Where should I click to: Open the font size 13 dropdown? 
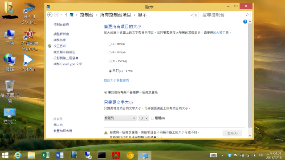[x=143, y=118]
